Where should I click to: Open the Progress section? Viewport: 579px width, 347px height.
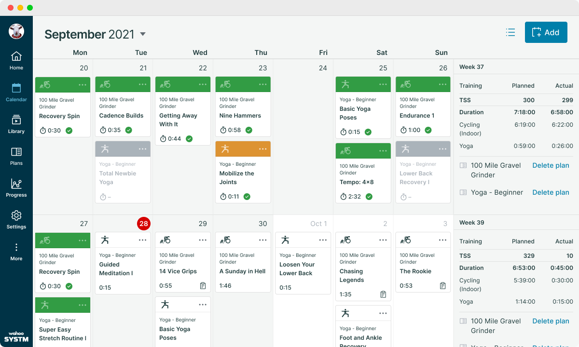coord(16,187)
